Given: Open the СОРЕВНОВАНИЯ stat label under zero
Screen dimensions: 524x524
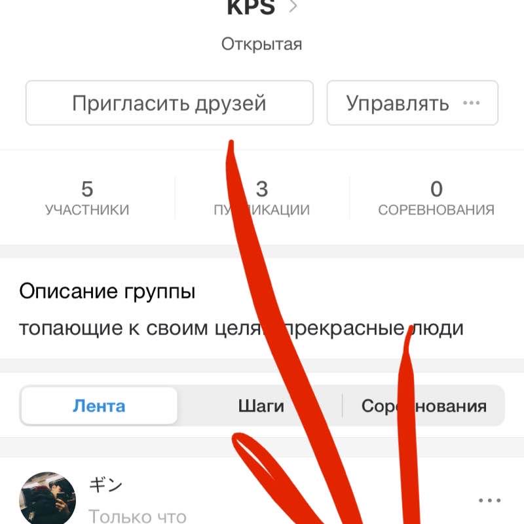Looking at the screenshot, I should (x=436, y=210).
